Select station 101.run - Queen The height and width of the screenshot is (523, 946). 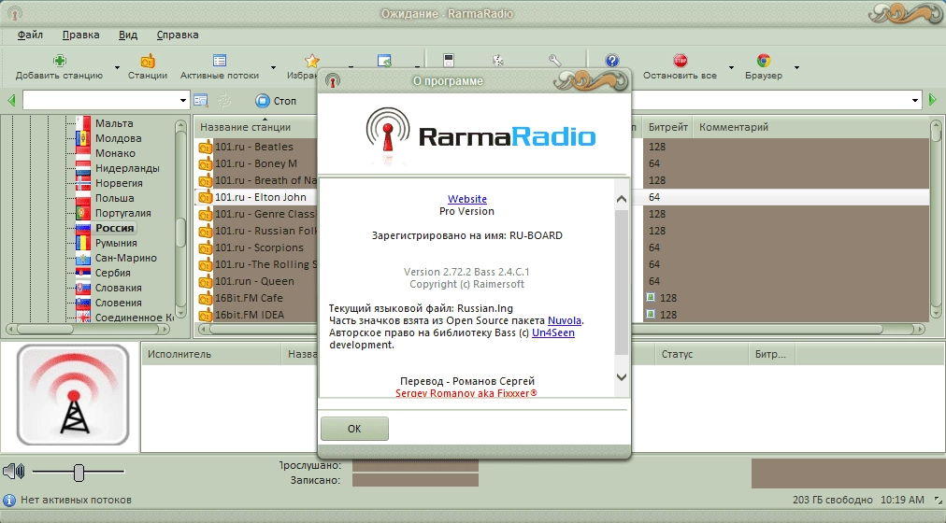pyautogui.click(x=254, y=281)
